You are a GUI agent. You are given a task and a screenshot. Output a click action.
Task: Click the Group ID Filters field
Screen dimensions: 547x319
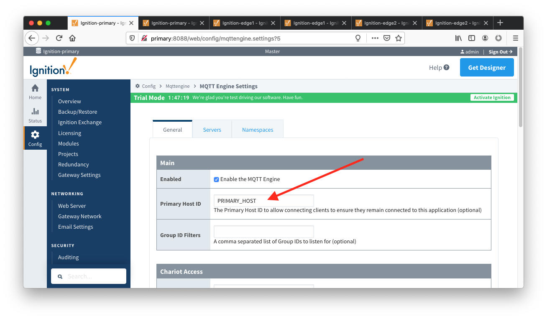(263, 232)
